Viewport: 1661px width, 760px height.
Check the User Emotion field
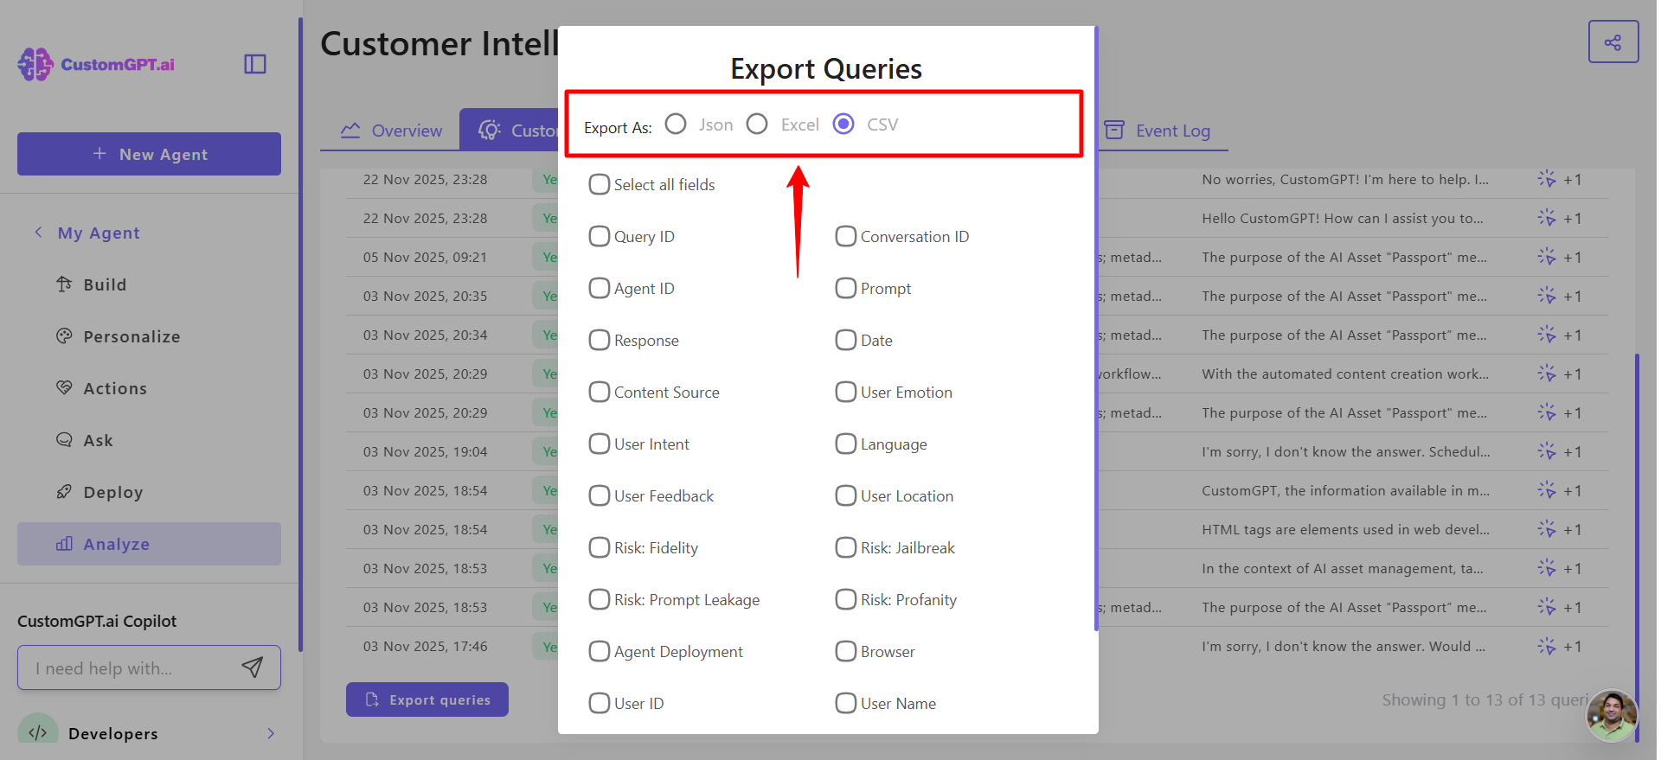coord(846,392)
